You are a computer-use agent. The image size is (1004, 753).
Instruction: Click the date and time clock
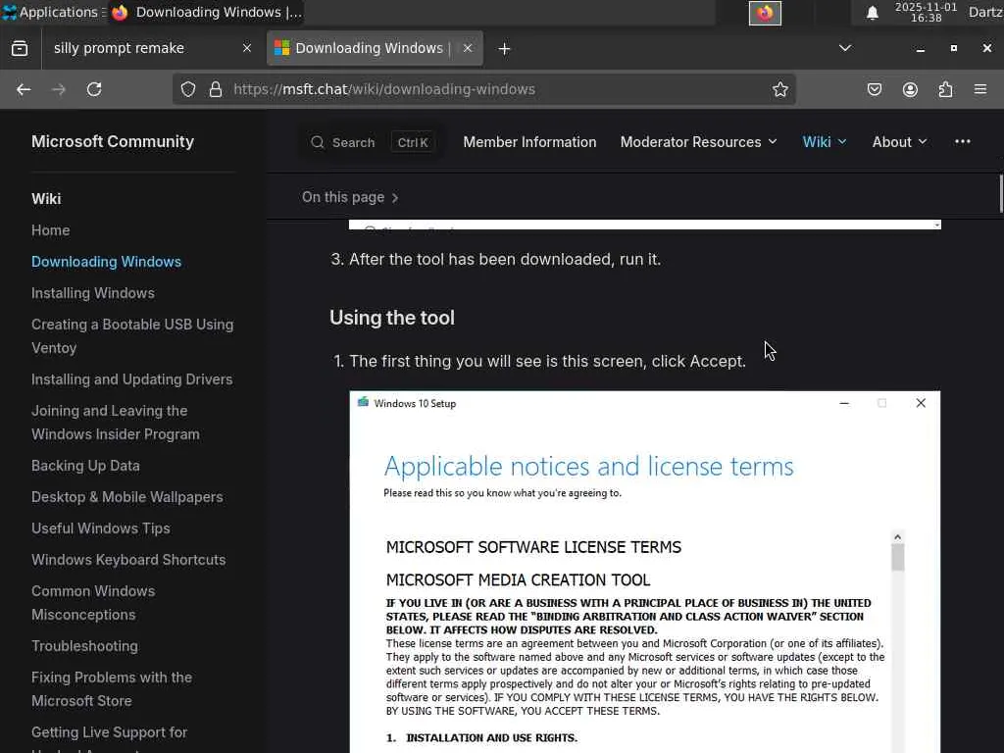pos(926,12)
